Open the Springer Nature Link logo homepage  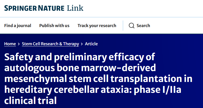(x=44, y=8)
